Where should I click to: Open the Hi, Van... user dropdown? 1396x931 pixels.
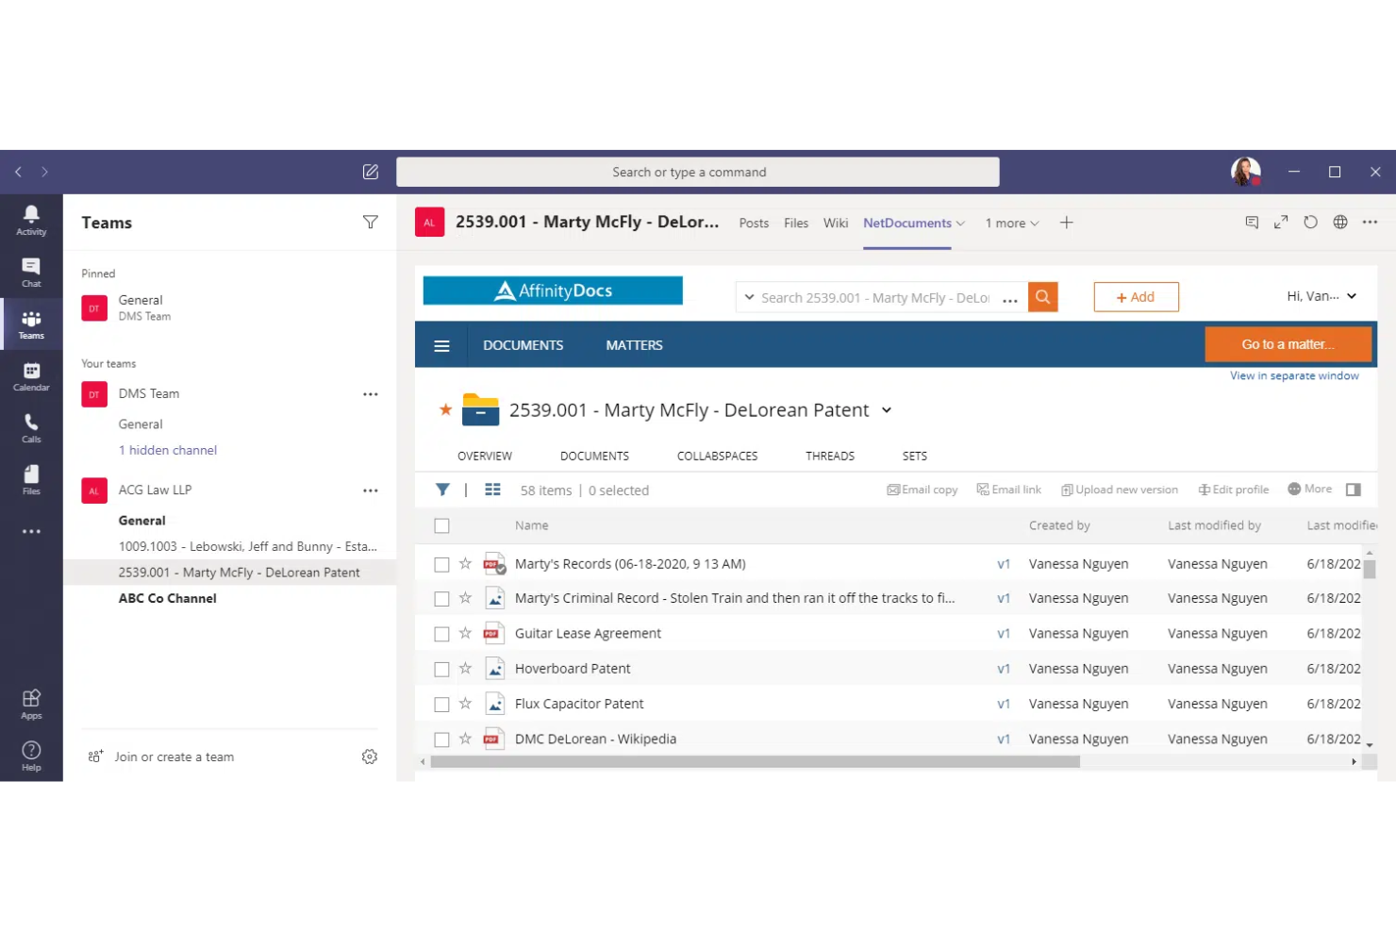click(x=1321, y=296)
